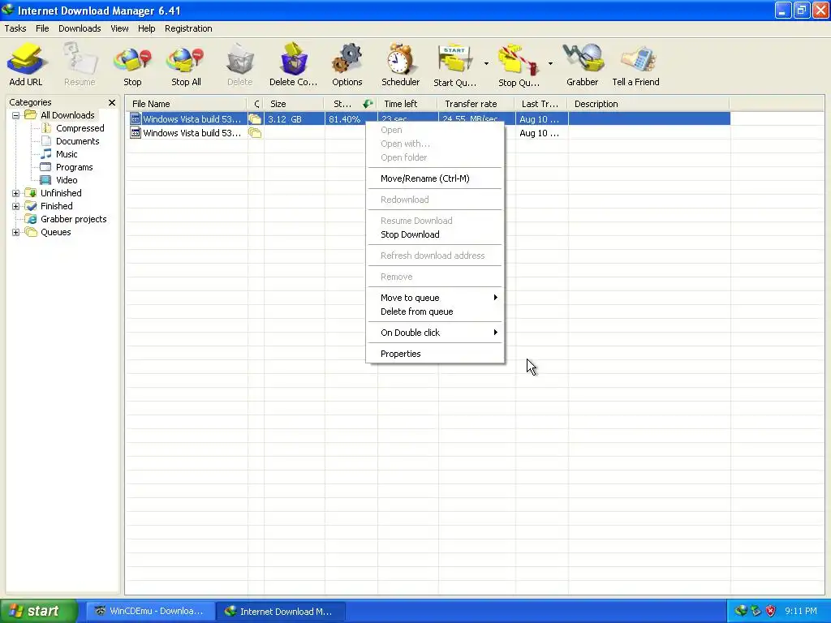Click the Start Queue toolbar icon
This screenshot has width=831, height=623.
pos(454,65)
